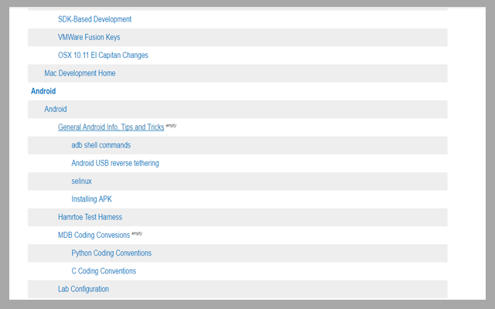The height and width of the screenshot is (309, 495).
Task: Click the Hamrtoe Test Harness link
Action: point(90,217)
